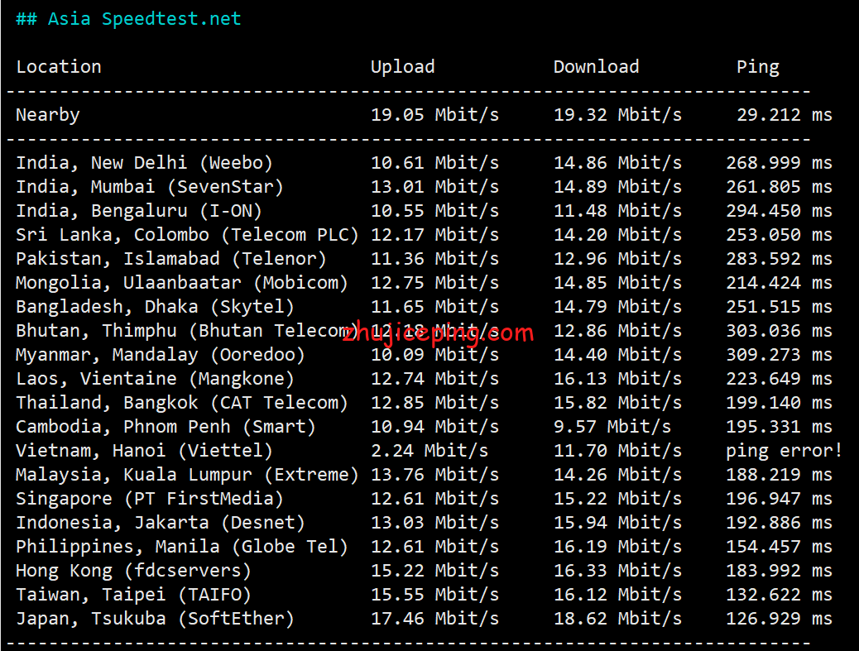Select the Nearby row label
859x651 pixels.
coord(48,115)
